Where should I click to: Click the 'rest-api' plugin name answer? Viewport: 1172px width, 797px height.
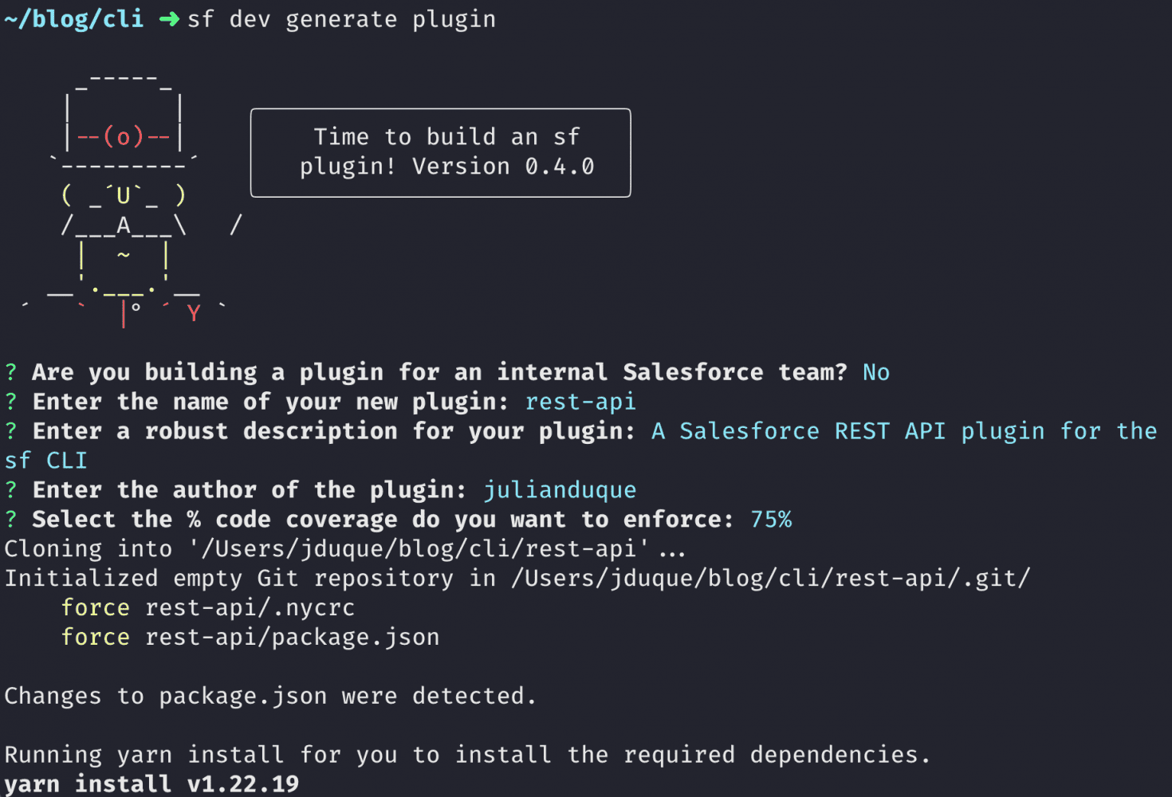coord(580,402)
